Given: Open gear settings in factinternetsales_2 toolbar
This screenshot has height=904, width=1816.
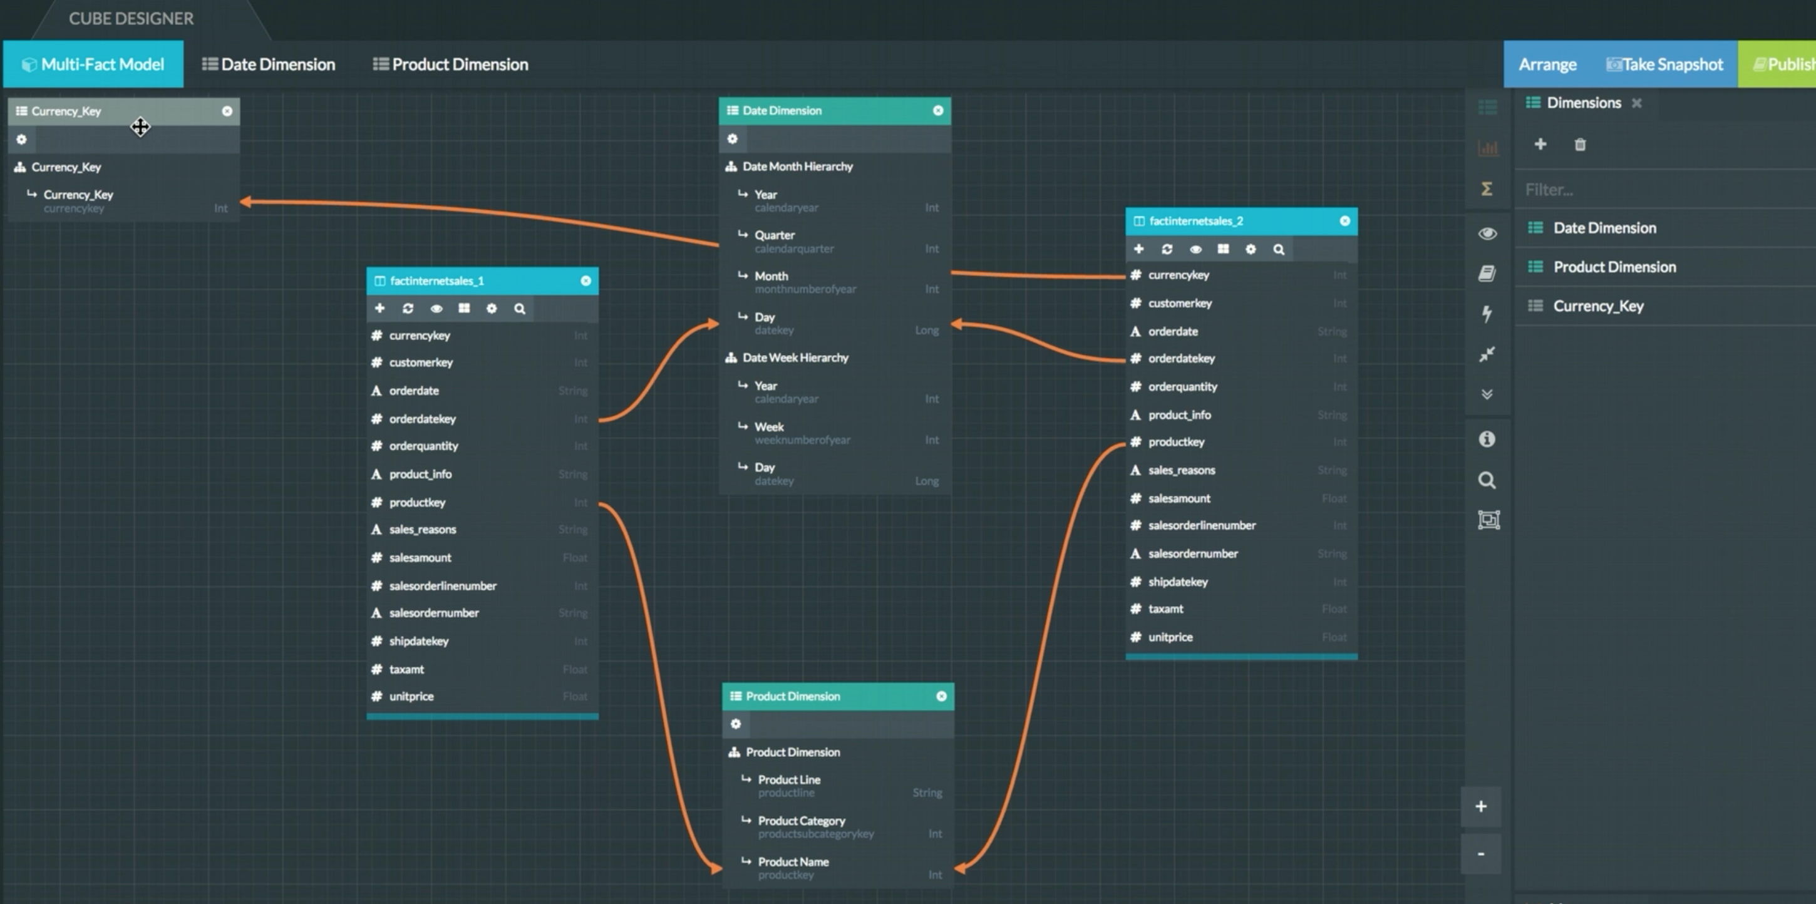Looking at the screenshot, I should click(x=1251, y=249).
